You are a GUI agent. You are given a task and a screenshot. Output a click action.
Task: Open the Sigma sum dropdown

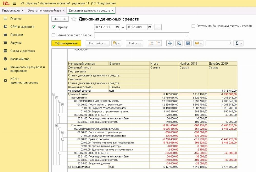pyautogui.click(x=238, y=43)
